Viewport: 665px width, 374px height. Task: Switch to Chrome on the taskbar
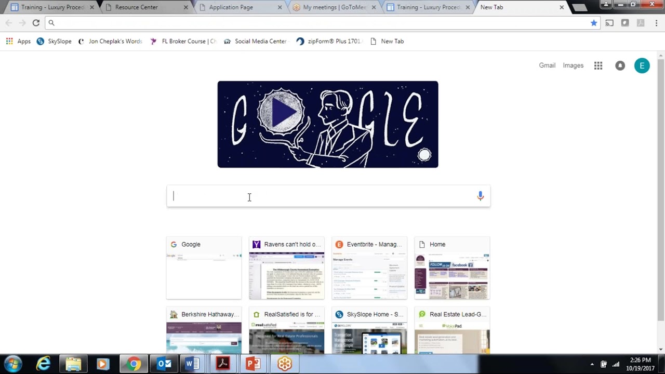point(134,364)
